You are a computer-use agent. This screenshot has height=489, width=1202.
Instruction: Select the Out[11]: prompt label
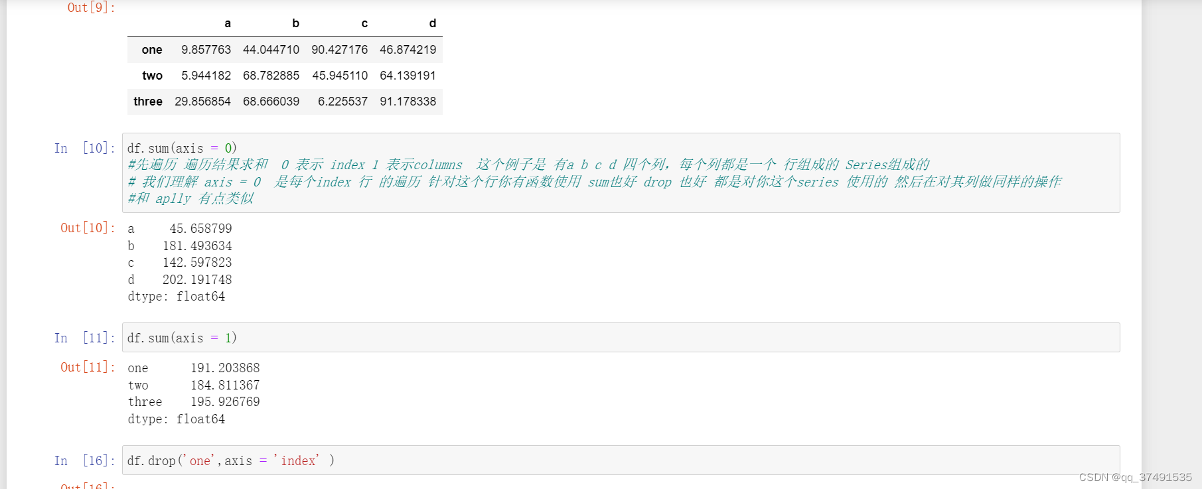88,367
